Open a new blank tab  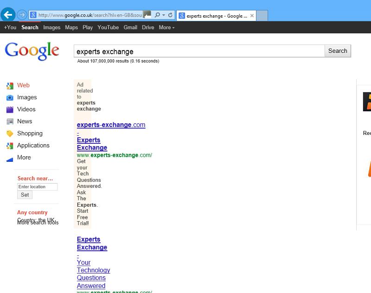click(x=262, y=16)
